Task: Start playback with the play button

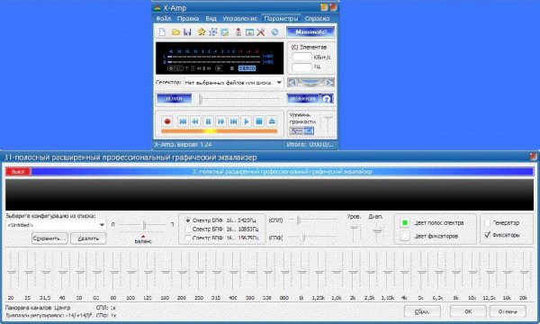Action: (x=247, y=121)
